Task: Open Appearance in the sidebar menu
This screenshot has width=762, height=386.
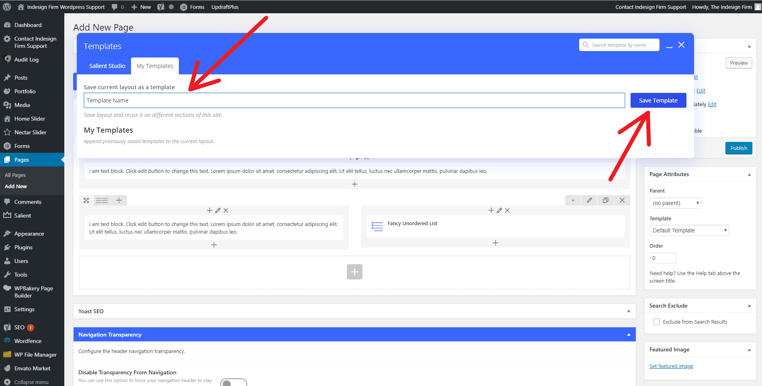Action: (29, 234)
